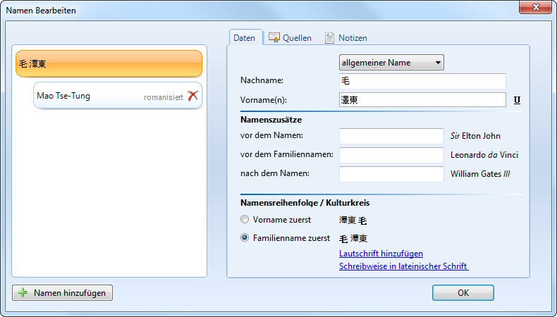
Task: Click the underline U icon beside Vorname
Action: (517, 100)
